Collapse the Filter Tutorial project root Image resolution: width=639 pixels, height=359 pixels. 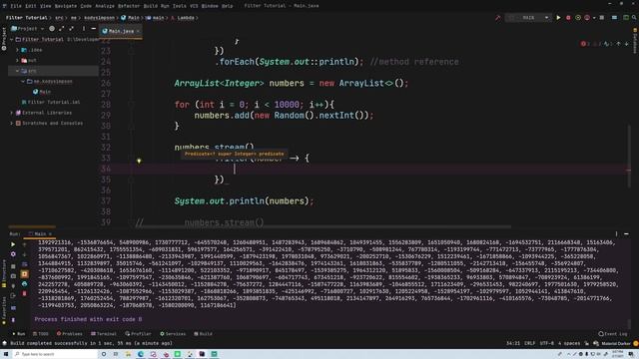(12, 40)
